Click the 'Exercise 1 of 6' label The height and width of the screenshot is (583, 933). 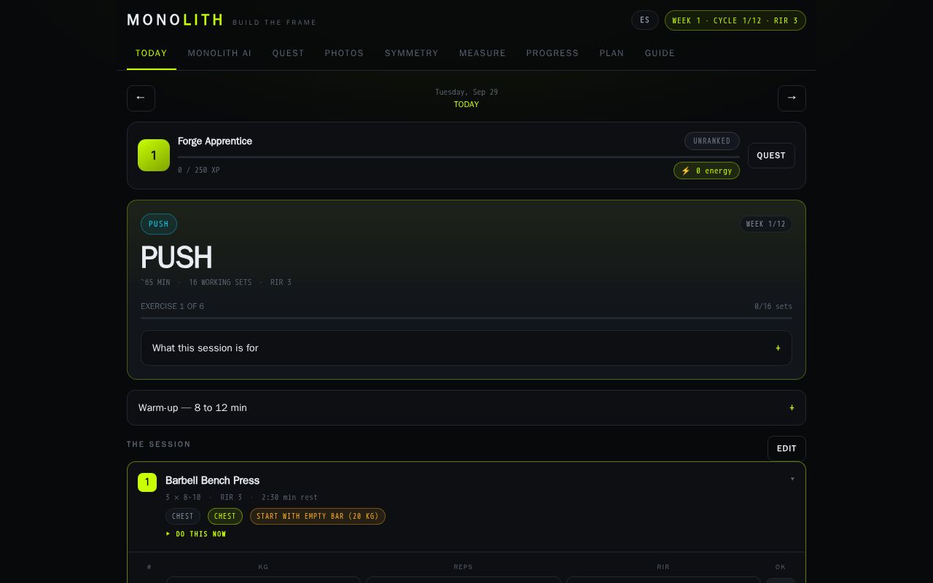[173, 306]
